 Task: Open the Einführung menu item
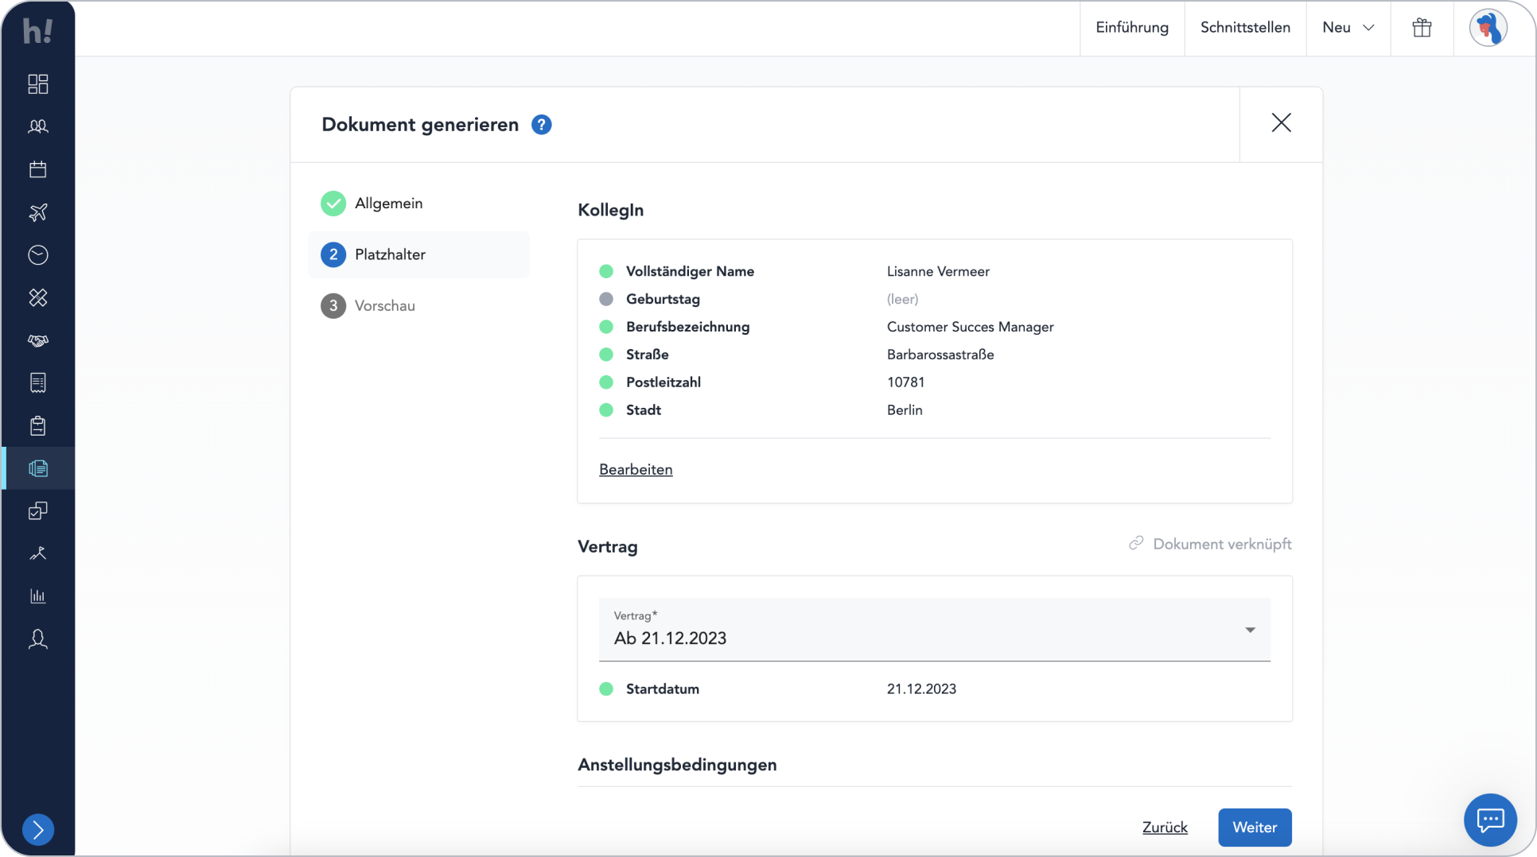pos(1131,28)
